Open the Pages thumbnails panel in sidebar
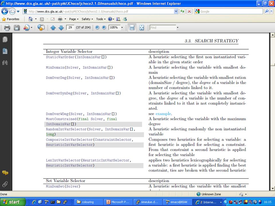The width and height of the screenshot is (275, 206). pyautogui.click(x=5, y=39)
